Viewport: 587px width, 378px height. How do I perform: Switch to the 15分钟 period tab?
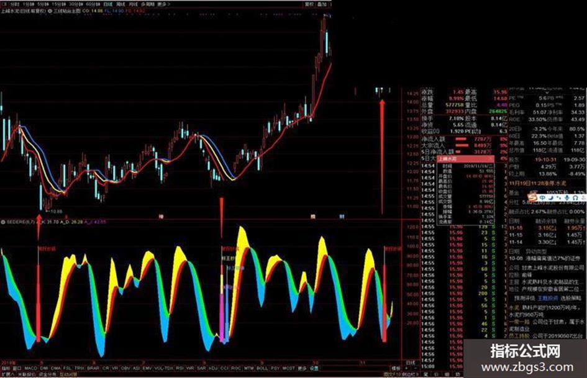pos(59,4)
